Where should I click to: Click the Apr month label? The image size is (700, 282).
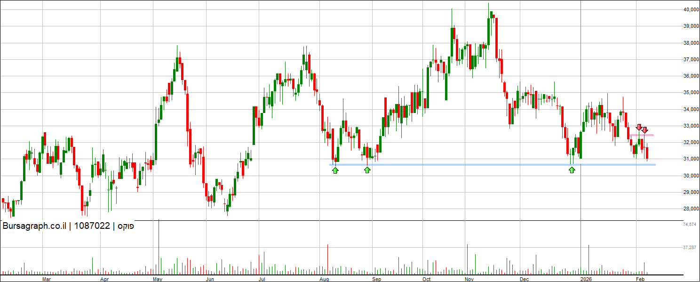click(x=104, y=279)
